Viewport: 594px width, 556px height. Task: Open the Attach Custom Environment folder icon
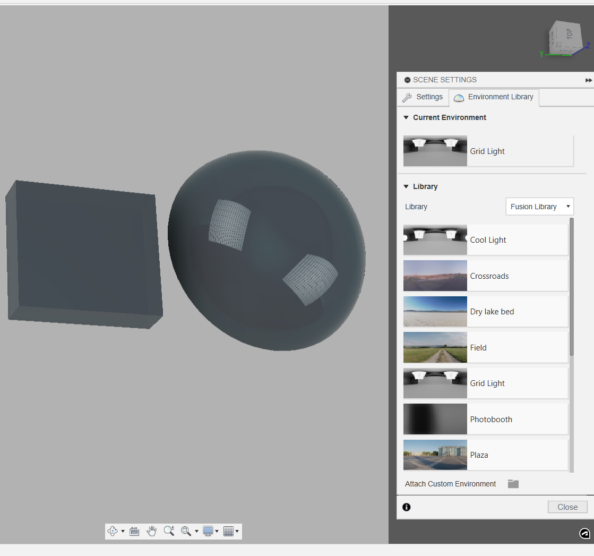[513, 484]
